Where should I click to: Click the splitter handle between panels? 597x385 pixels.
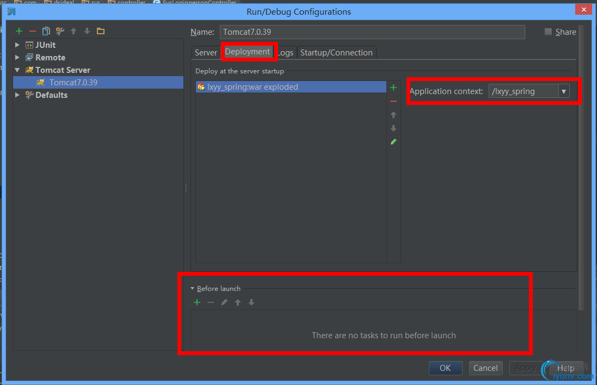pyautogui.click(x=186, y=188)
